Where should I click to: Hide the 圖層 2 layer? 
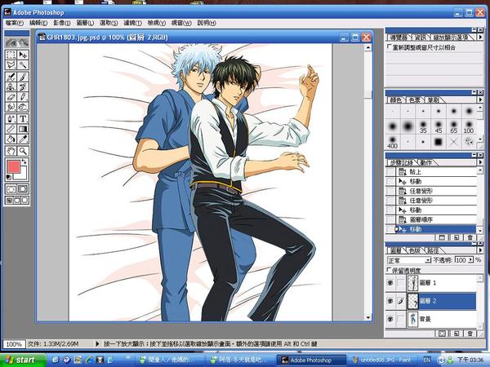390,301
